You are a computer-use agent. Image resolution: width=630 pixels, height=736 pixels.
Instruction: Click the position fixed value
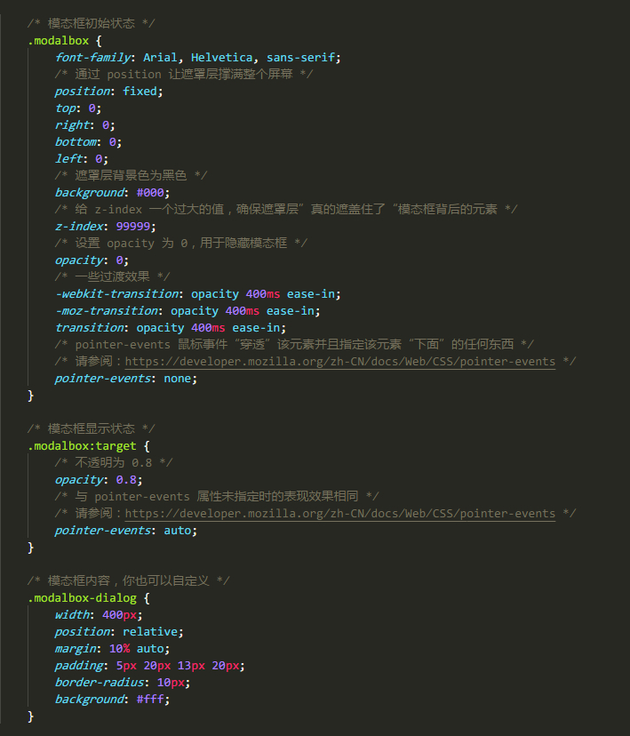coord(140,91)
